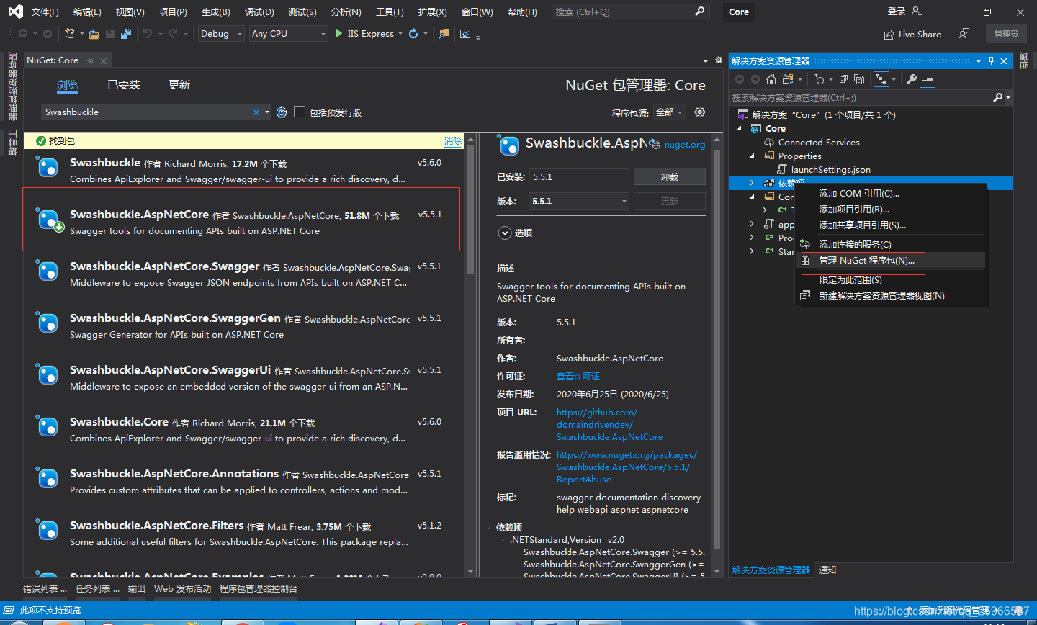This screenshot has width=1037, height=625.
Task: Click the browser link dashboard icon
Action: point(465,34)
